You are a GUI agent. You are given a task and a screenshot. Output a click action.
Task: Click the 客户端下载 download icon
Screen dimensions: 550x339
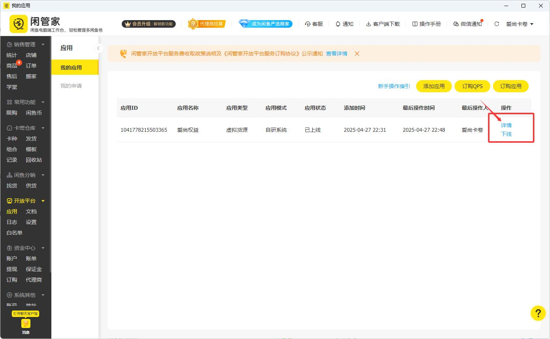[368, 24]
